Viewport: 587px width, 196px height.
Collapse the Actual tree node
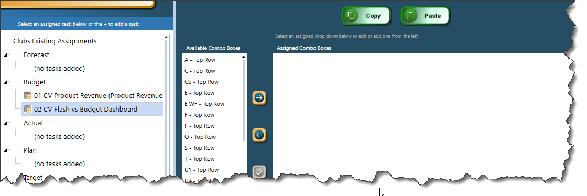coord(6,123)
